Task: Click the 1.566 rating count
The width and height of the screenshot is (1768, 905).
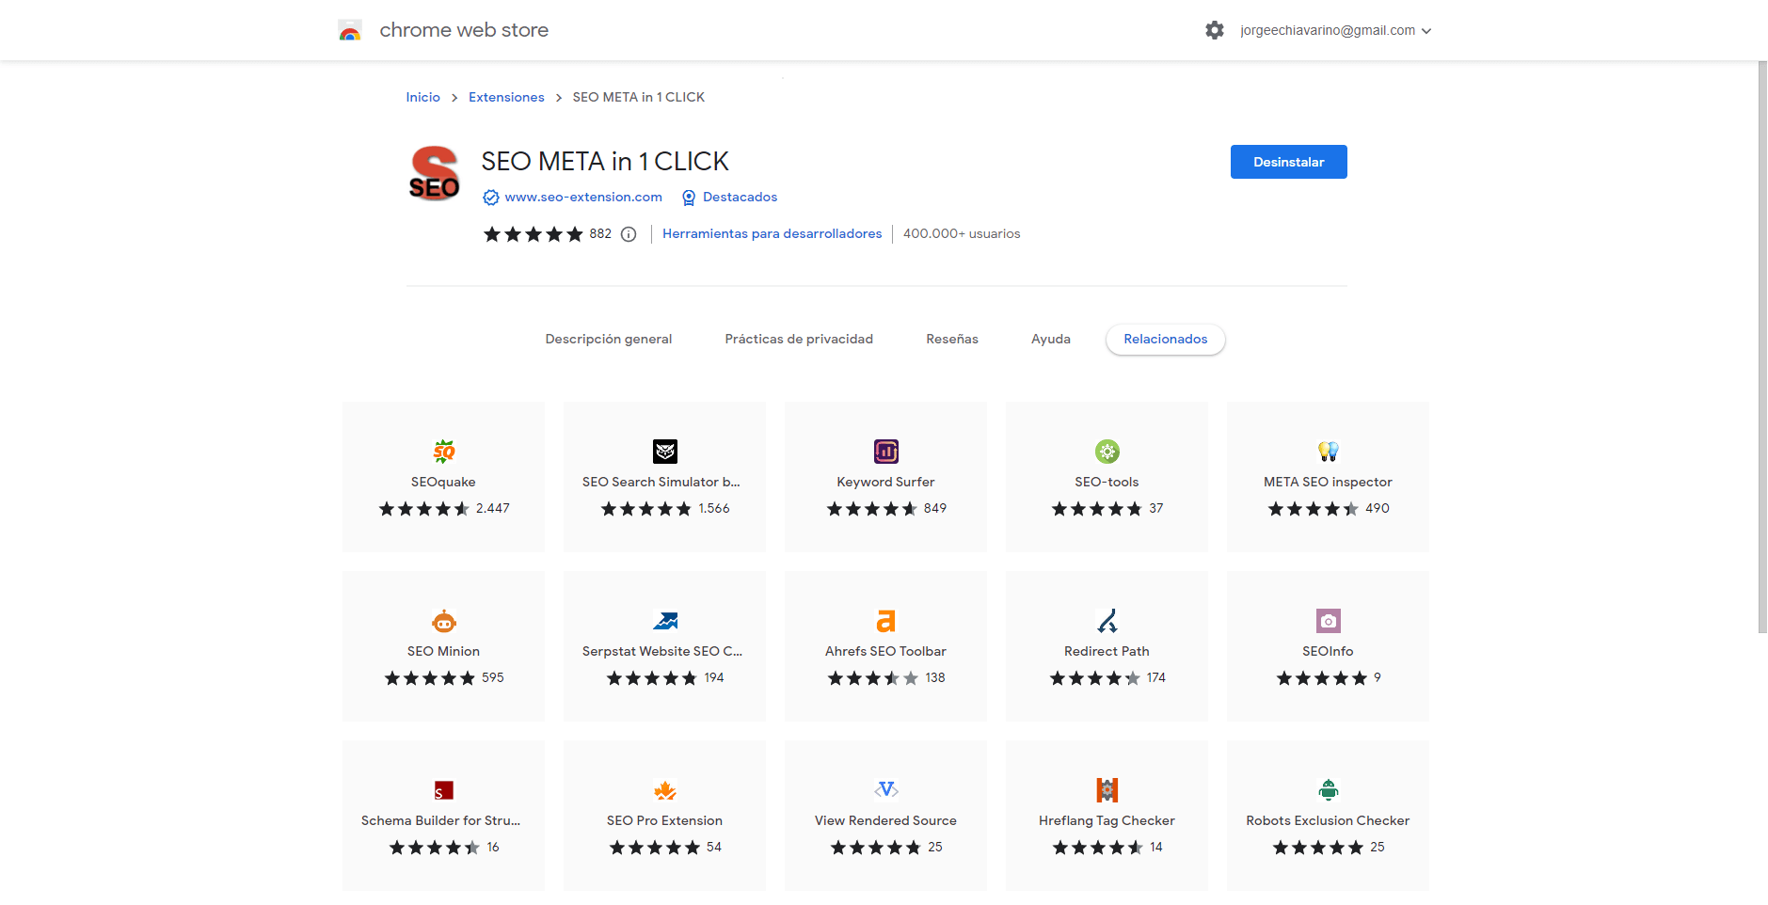Action: click(x=713, y=508)
